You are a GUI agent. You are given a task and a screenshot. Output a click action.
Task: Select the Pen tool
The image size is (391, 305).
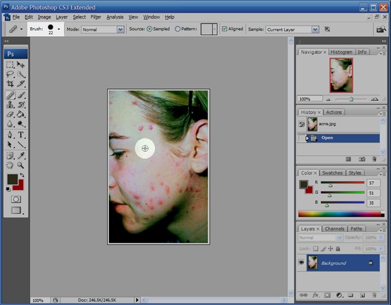click(x=10, y=135)
